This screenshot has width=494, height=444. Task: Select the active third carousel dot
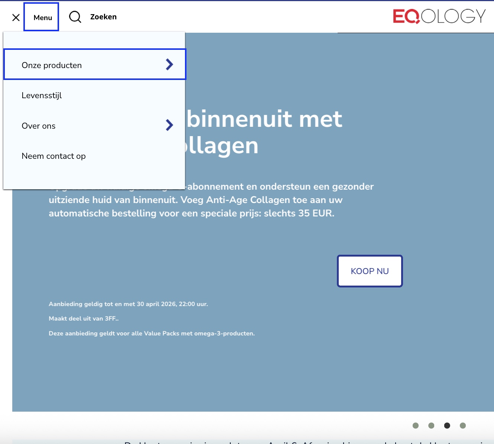pyautogui.click(x=447, y=425)
